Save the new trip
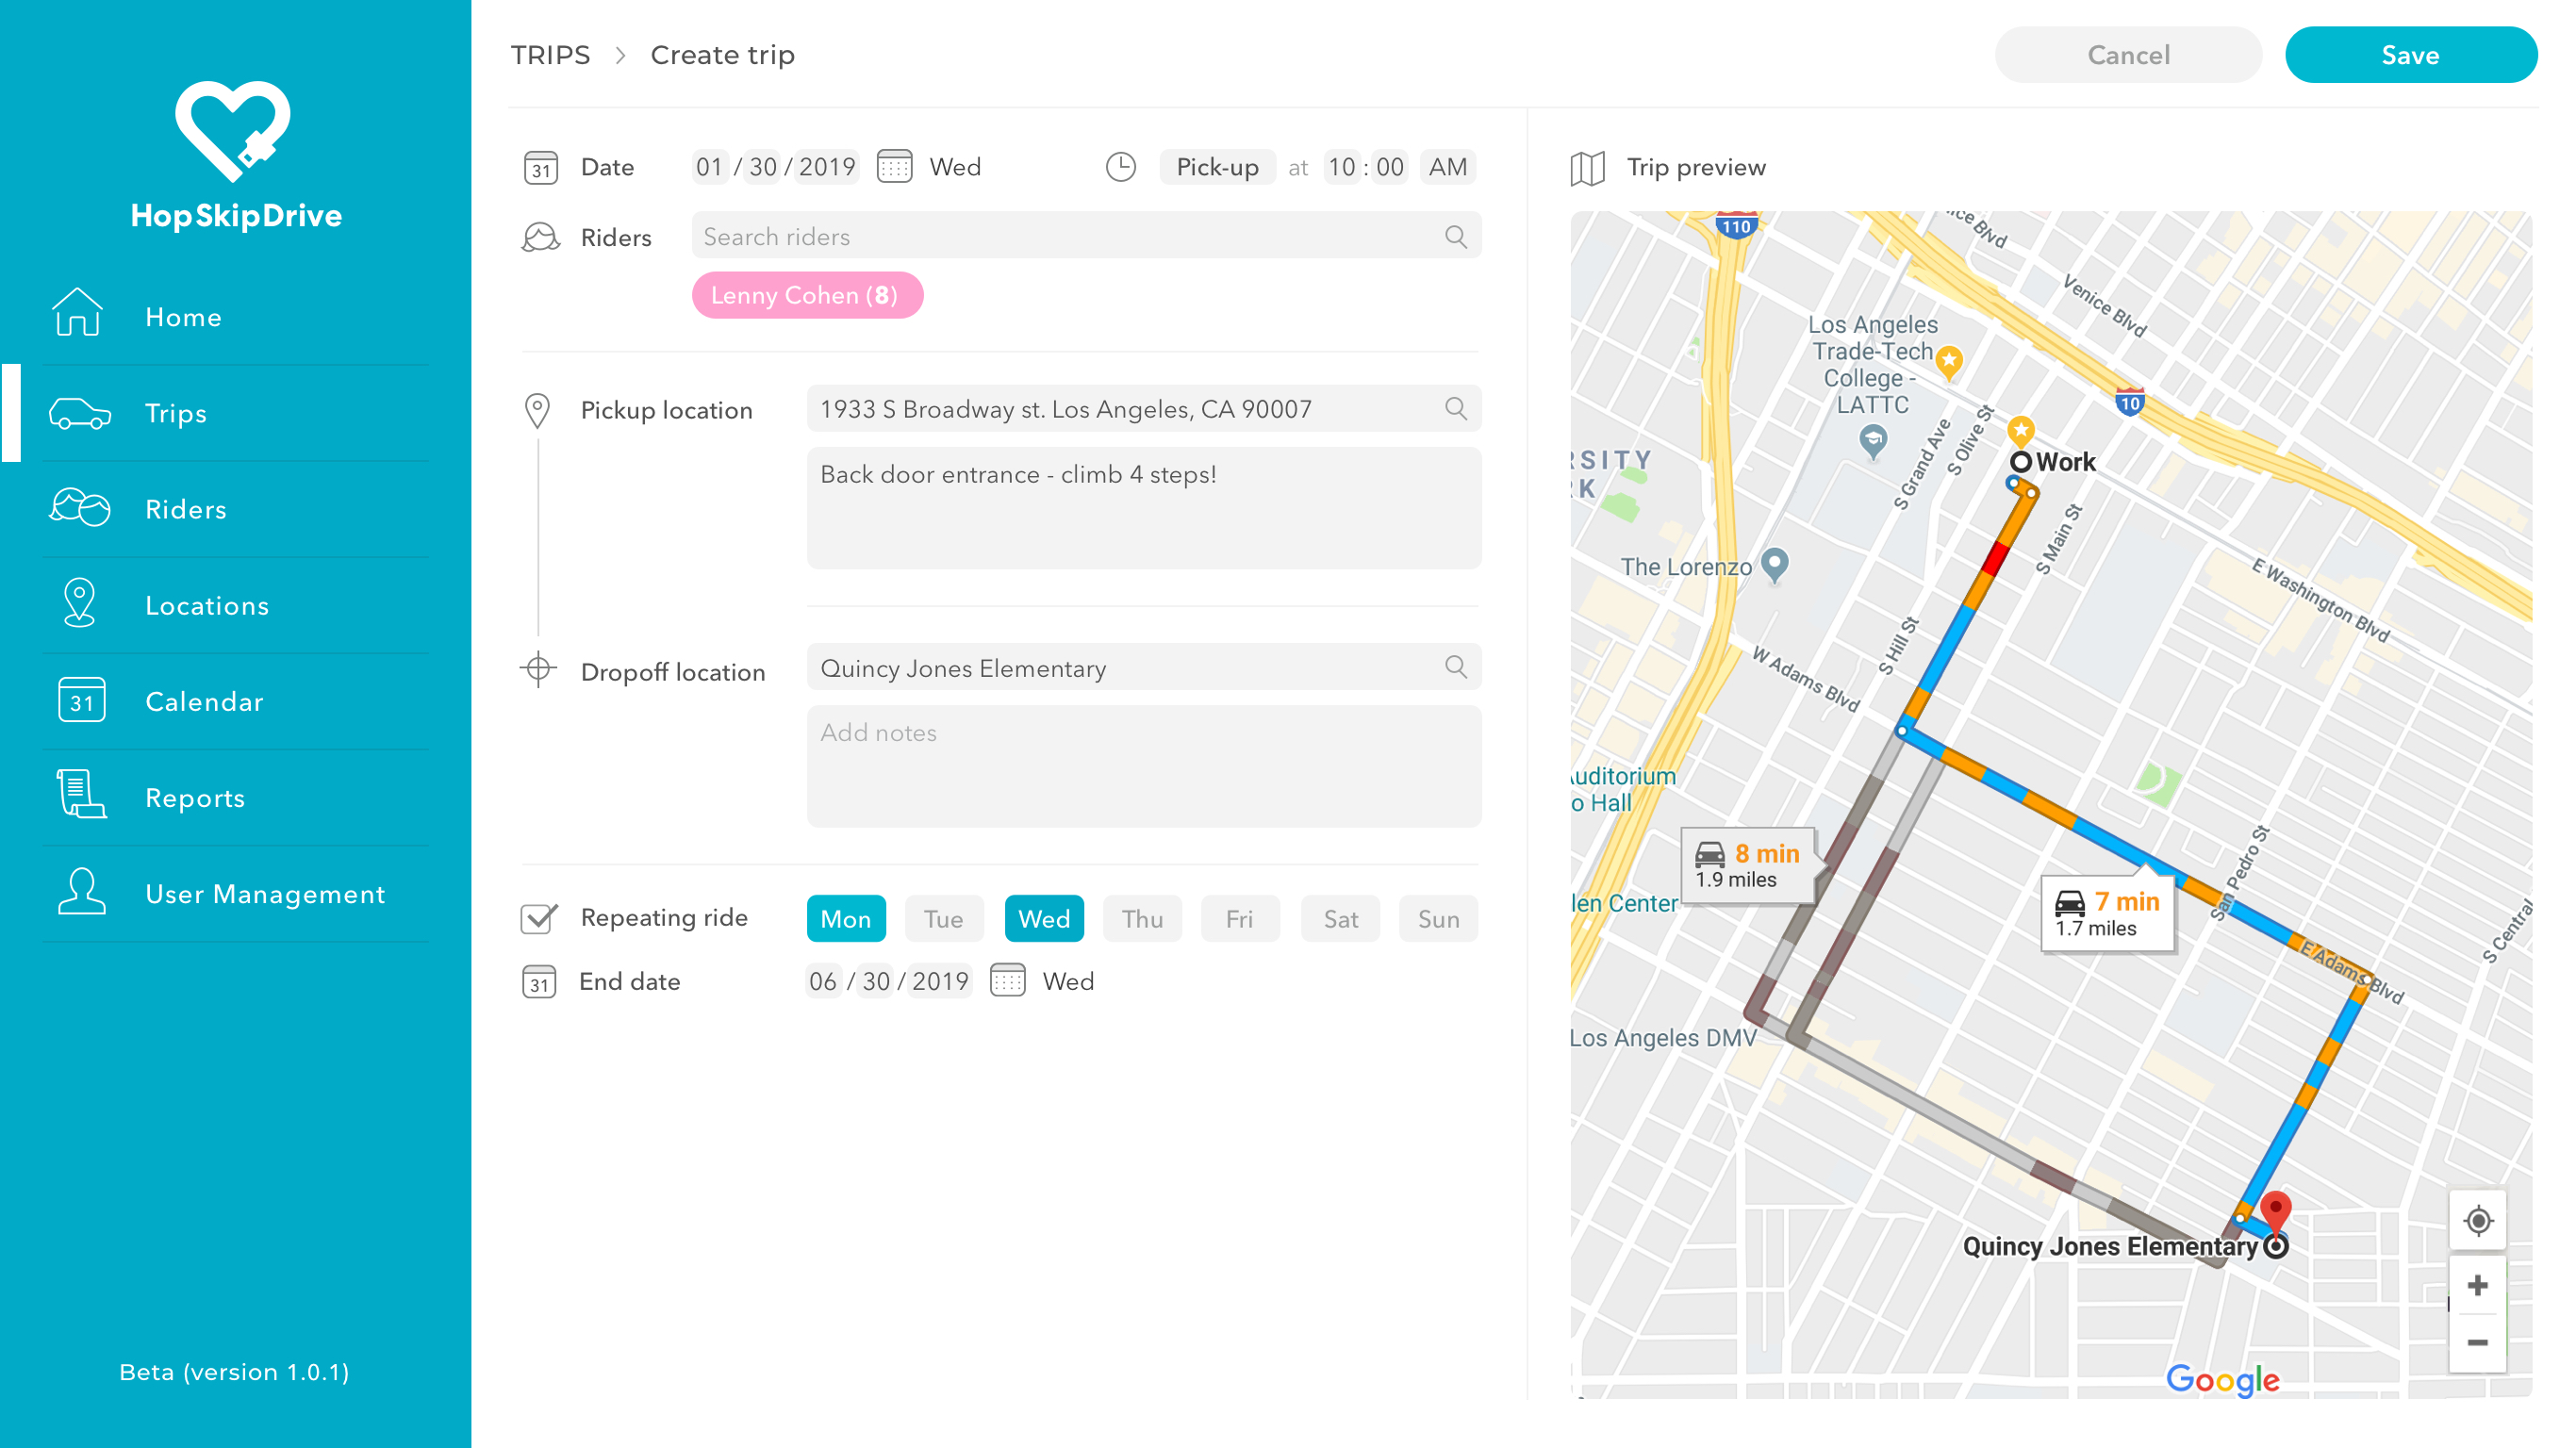The width and height of the screenshot is (2576, 1448). (x=2410, y=55)
